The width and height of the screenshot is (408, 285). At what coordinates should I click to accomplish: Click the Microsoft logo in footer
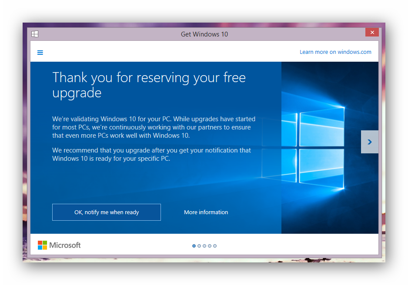[x=59, y=245]
